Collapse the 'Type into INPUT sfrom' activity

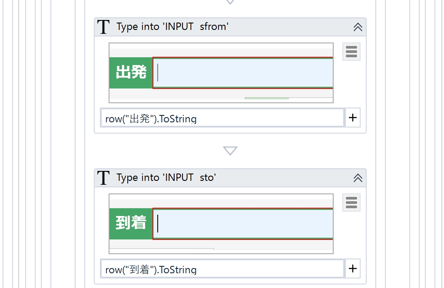358,27
